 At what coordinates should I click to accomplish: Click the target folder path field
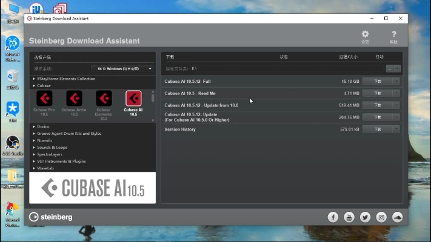pos(287,69)
